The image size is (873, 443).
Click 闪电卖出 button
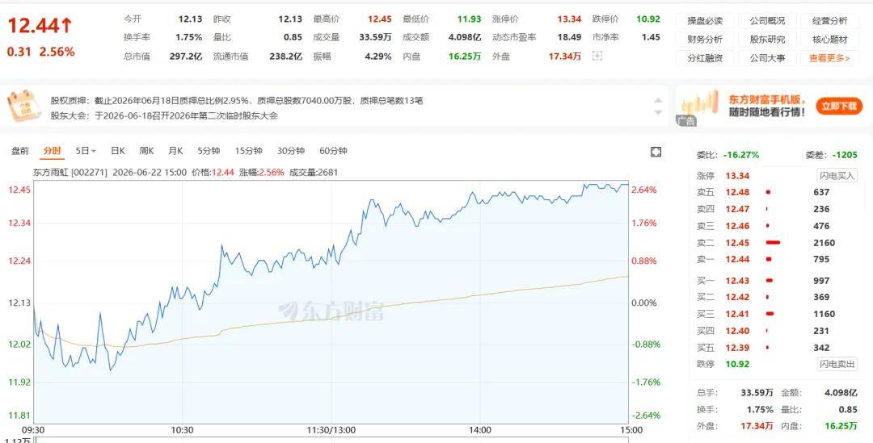pos(837,364)
